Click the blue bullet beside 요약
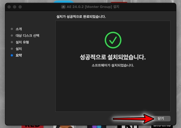181x128 pixels. (x=12, y=55)
